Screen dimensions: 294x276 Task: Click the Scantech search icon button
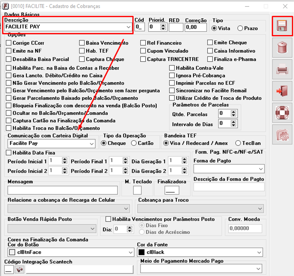click(x=20, y=269)
